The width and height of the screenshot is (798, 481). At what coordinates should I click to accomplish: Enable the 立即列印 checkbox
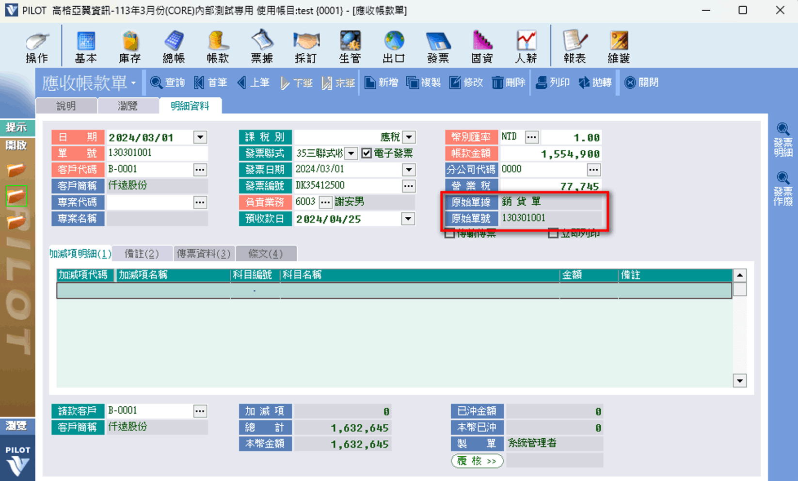coord(553,234)
